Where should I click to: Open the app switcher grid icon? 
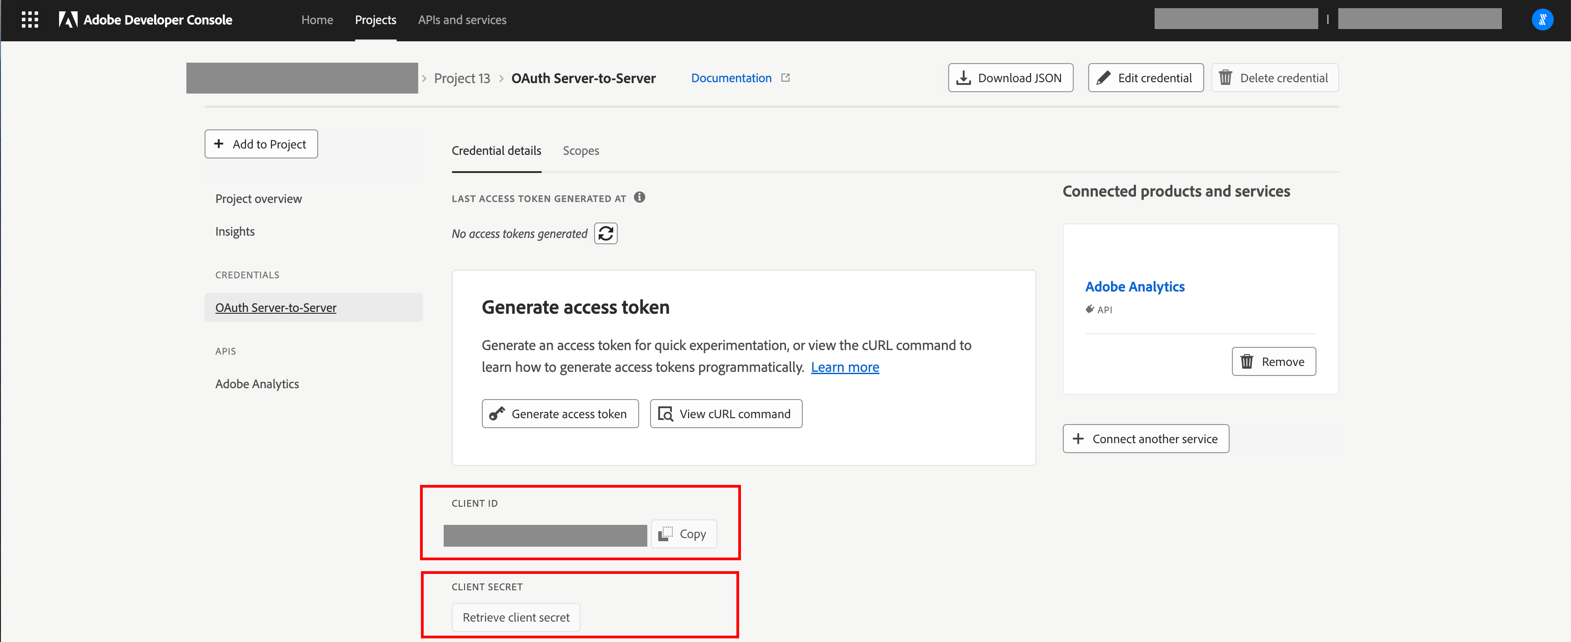(30, 20)
